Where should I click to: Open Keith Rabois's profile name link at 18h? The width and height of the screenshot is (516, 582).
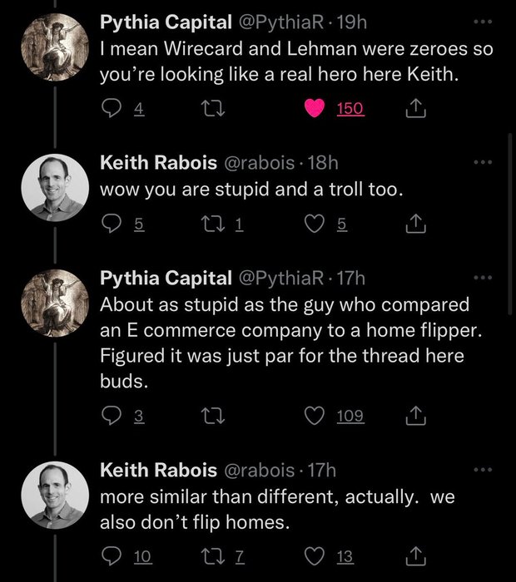click(x=155, y=164)
